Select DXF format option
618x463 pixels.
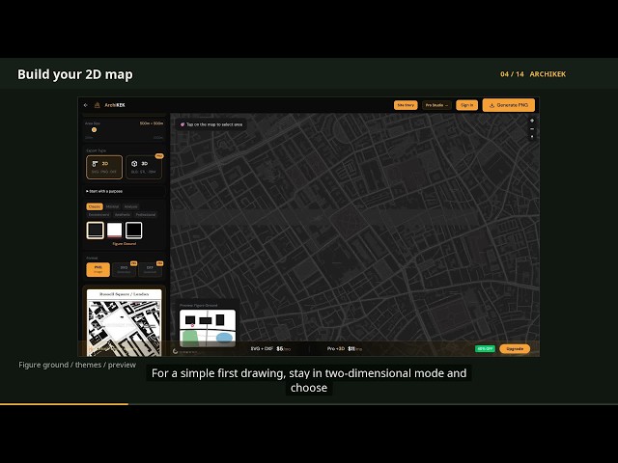151,270
